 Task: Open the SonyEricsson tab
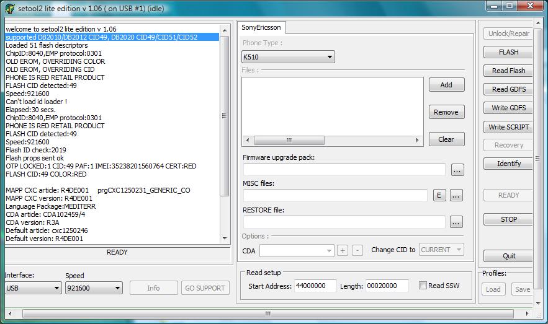(x=261, y=27)
